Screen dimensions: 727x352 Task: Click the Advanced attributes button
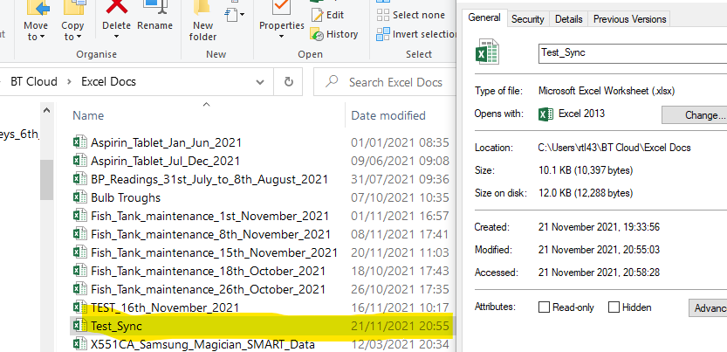coord(708,307)
